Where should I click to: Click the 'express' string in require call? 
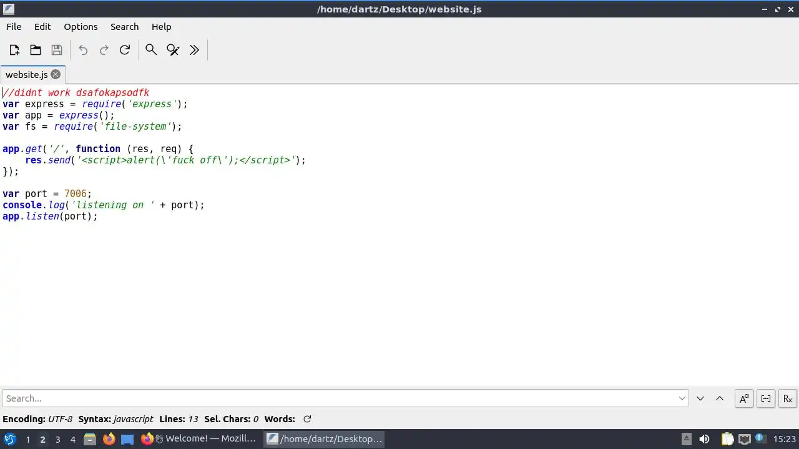point(152,104)
